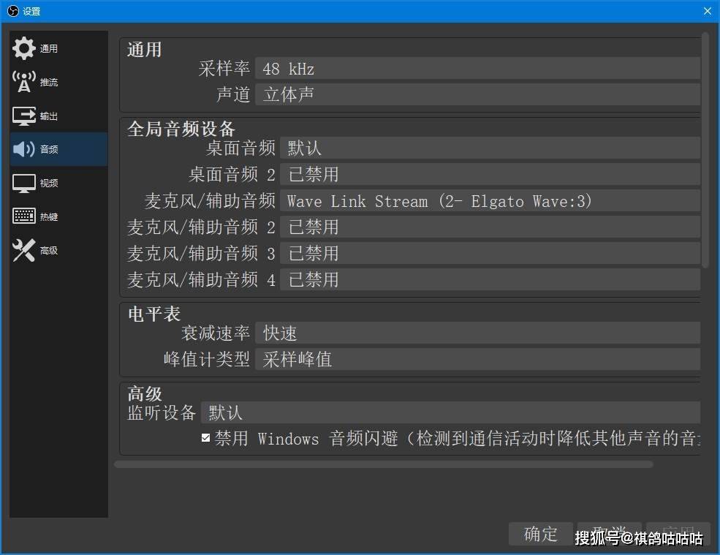
Task: Open the 桌面音频 2 已禁用 dropdown
Action: pyautogui.click(x=490, y=175)
